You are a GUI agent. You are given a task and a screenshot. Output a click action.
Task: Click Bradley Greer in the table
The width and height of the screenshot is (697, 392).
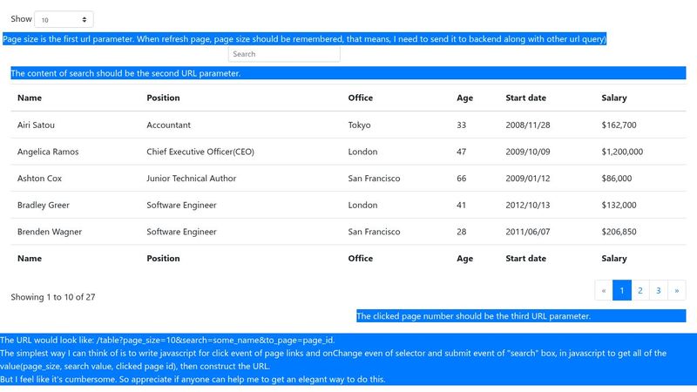pyautogui.click(x=44, y=206)
